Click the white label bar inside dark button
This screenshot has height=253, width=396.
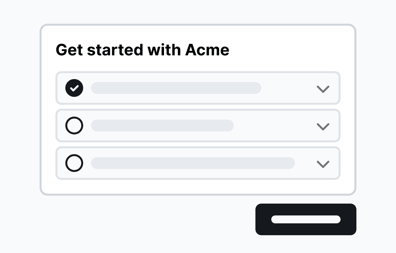pyautogui.click(x=306, y=219)
